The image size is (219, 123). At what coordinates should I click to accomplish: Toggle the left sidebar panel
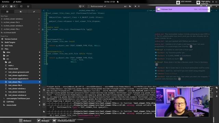tap(21, 6)
